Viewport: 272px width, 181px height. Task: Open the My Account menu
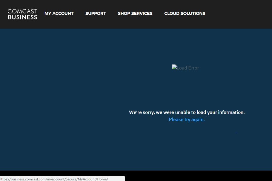(59, 13)
